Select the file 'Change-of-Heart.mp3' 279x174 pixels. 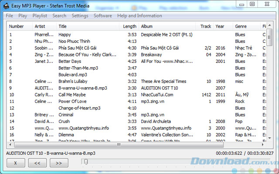[79, 108]
